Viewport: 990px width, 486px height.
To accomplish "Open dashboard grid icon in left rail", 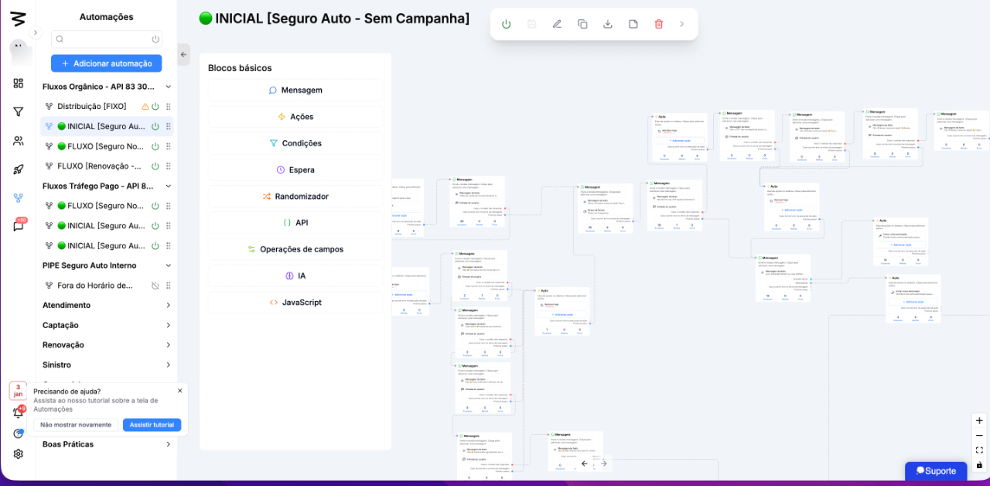I will pos(18,83).
